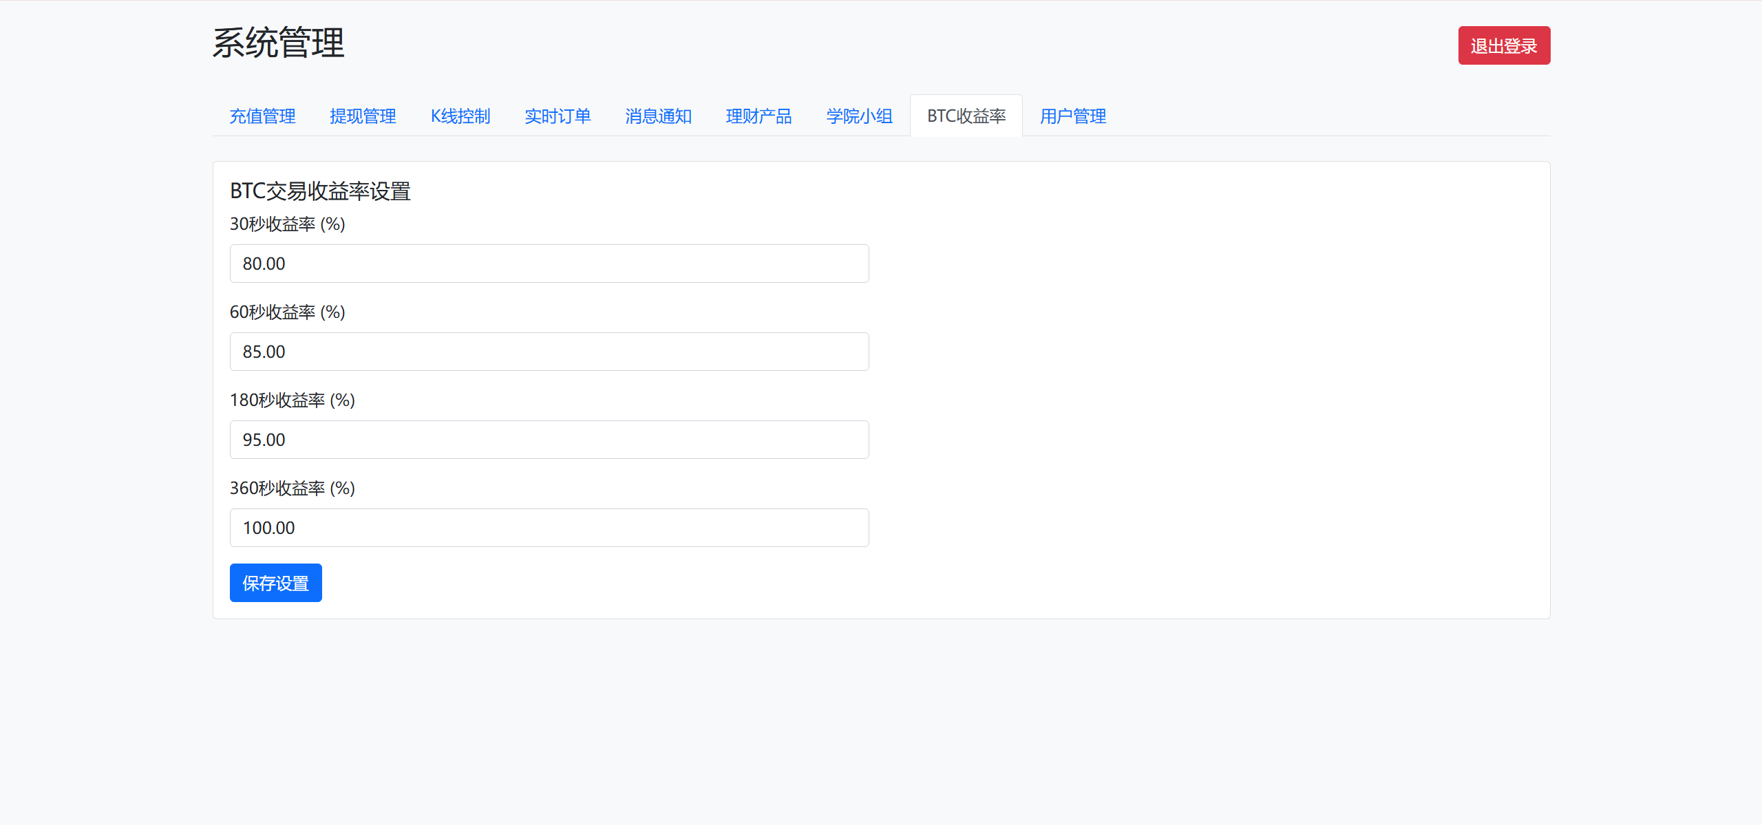Switch to the 充值管理 tab
This screenshot has height=825, width=1762.
pos(262,116)
